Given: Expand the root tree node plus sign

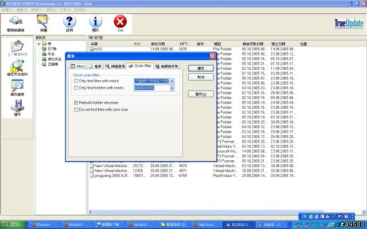Looking at the screenshot, I should point(39,44).
